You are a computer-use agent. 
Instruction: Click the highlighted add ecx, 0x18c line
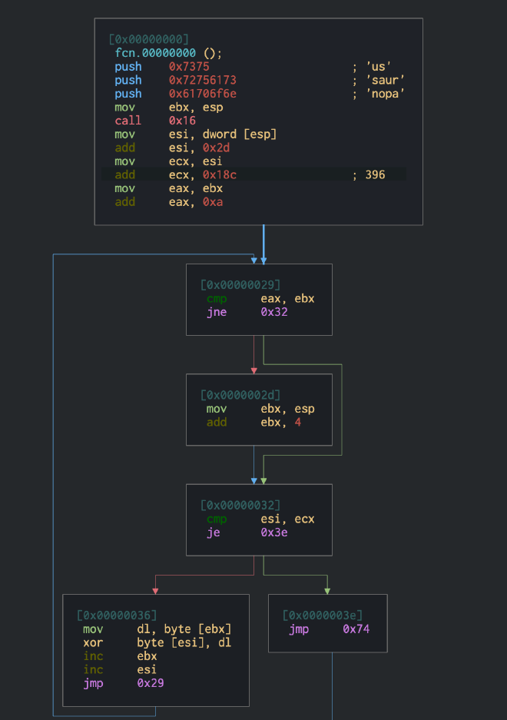pos(253,174)
